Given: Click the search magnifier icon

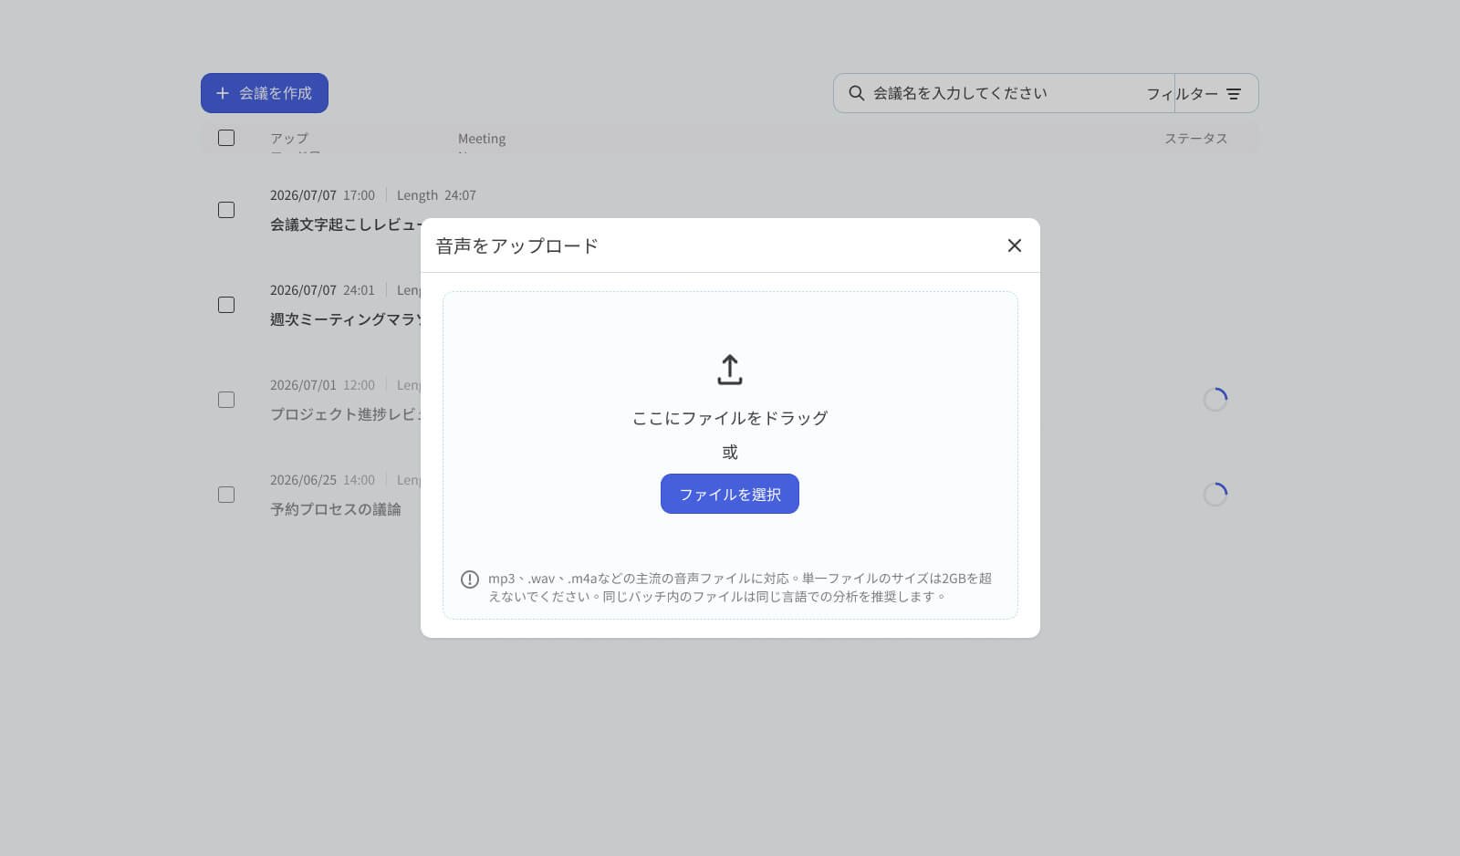Looking at the screenshot, I should click(857, 93).
